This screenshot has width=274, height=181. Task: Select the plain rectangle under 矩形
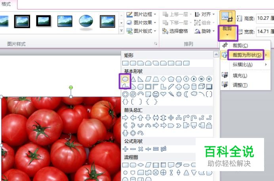[126, 63]
